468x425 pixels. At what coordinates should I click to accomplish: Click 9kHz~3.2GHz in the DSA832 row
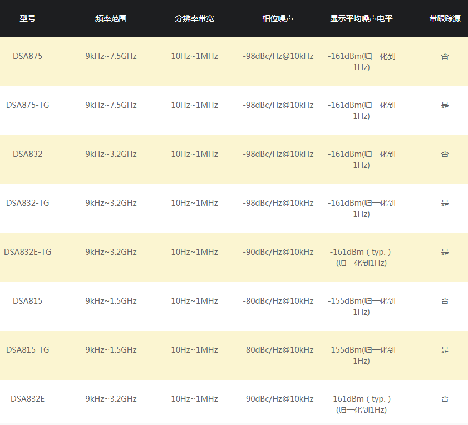111,154
